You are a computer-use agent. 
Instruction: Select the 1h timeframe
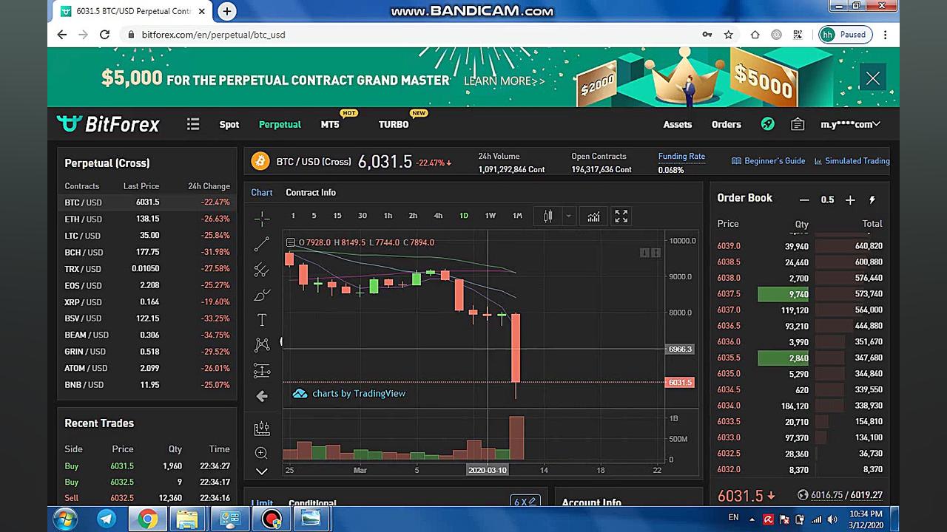388,216
